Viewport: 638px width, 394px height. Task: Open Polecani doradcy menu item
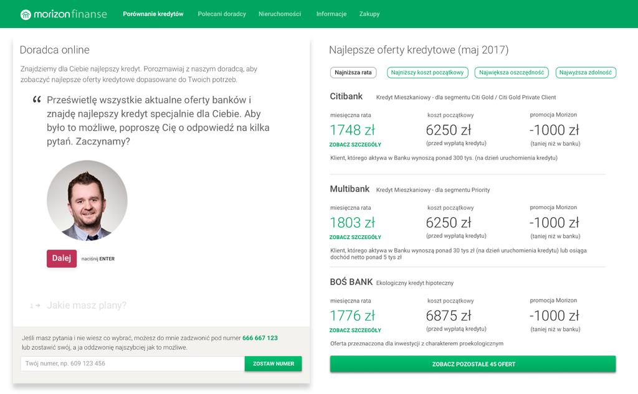click(222, 14)
